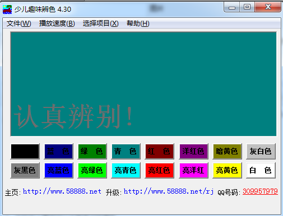
Task: Open the 播放速度(B) menu
Action: click(57, 24)
